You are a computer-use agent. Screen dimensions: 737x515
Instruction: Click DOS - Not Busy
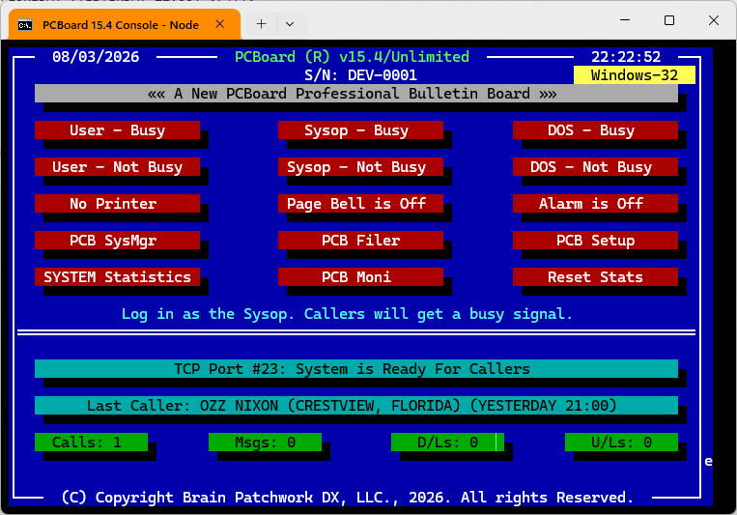pyautogui.click(x=595, y=166)
